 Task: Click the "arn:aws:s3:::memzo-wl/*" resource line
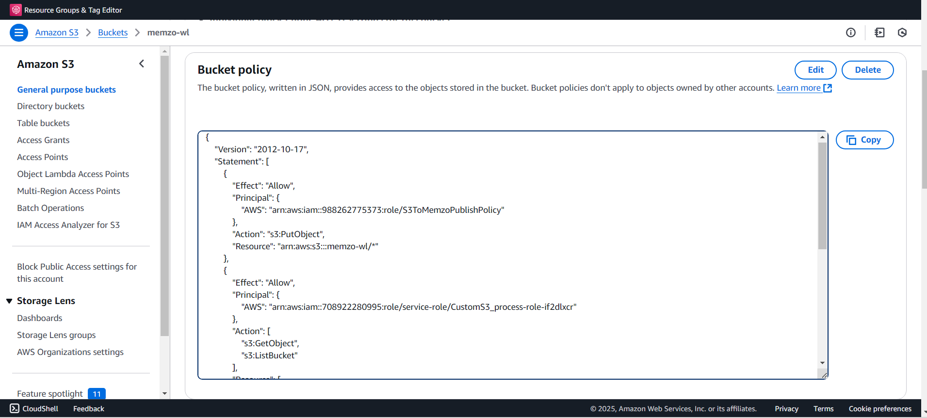tap(305, 246)
